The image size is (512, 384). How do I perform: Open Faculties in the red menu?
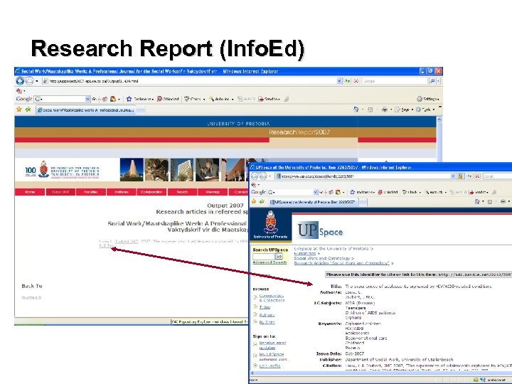(x=91, y=192)
